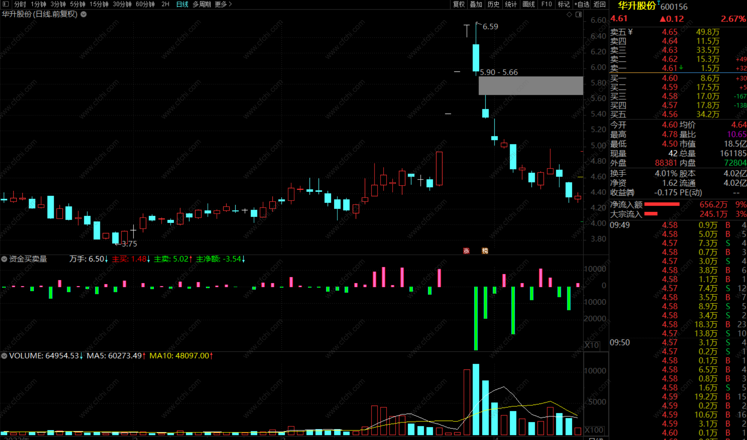This screenshot has width=747, height=440.
Task: Click the diamond icon above the chart
Action: click(x=569, y=14)
